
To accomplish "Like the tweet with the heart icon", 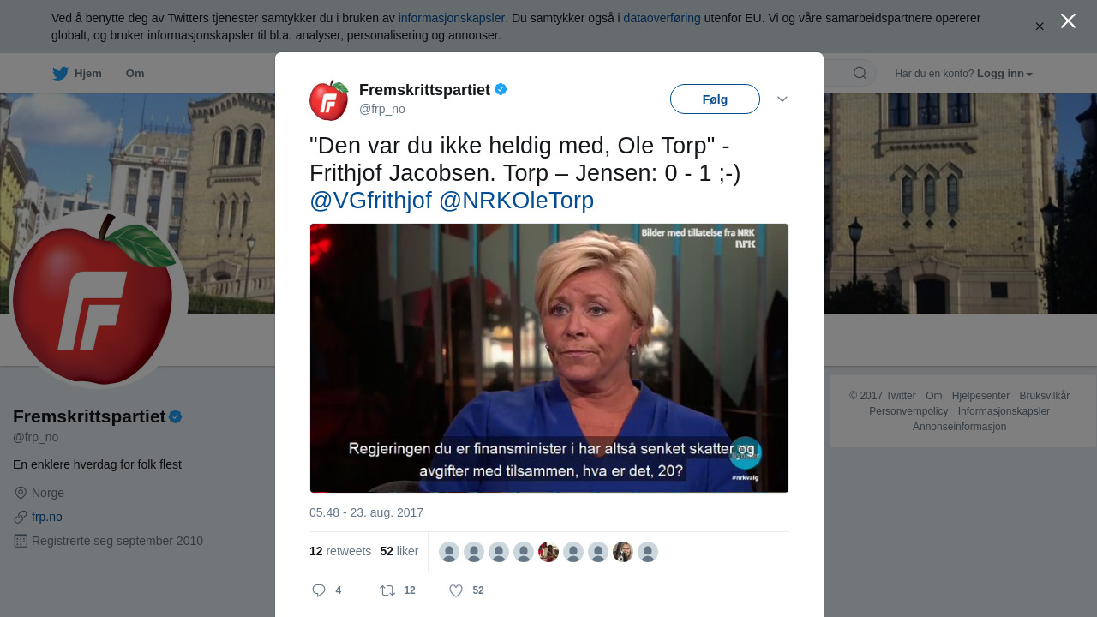I will pos(456,590).
